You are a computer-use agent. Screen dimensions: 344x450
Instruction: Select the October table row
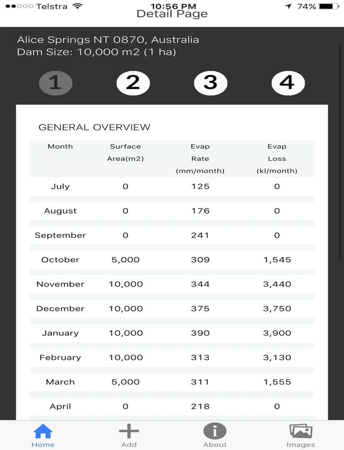tap(172, 260)
